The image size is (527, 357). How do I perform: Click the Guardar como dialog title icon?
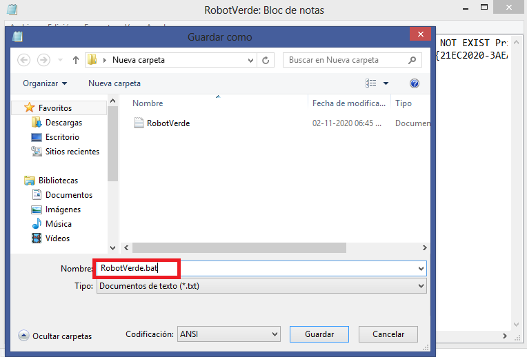click(x=17, y=37)
